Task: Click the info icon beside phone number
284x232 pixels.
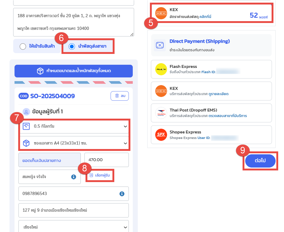Action: pyautogui.click(x=122, y=194)
